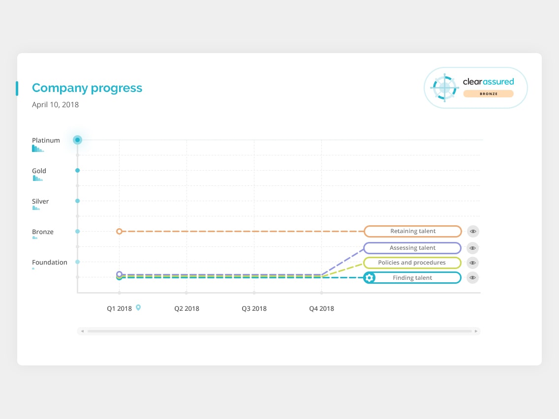Click the horizontal scrollbar track
Screen dimensions: 559x419
coord(279,331)
